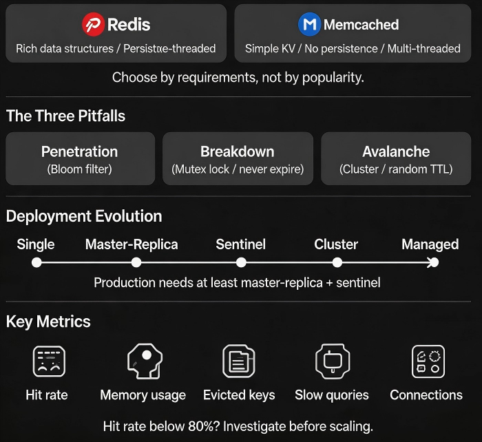
Task: Click the 'Evicted keys' label
Action: tap(239, 395)
